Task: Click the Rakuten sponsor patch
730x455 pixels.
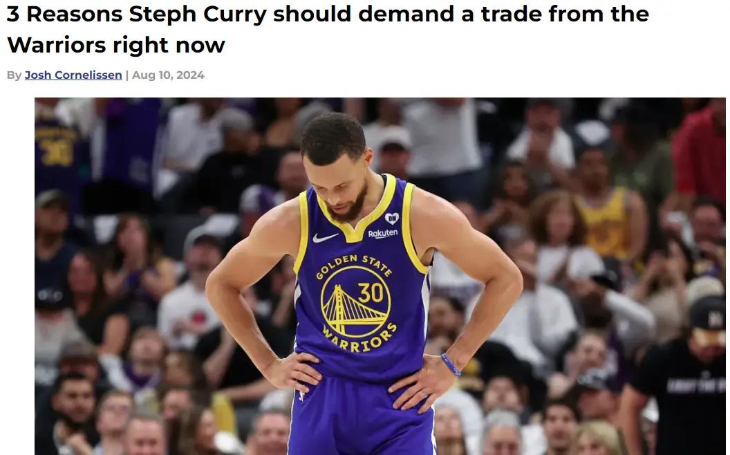Action: coord(383,233)
